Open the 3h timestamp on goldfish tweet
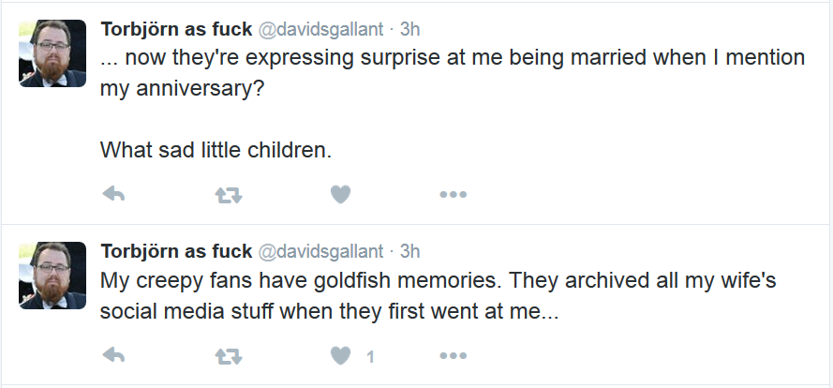Screen dimensions: 833x388 point(409,251)
